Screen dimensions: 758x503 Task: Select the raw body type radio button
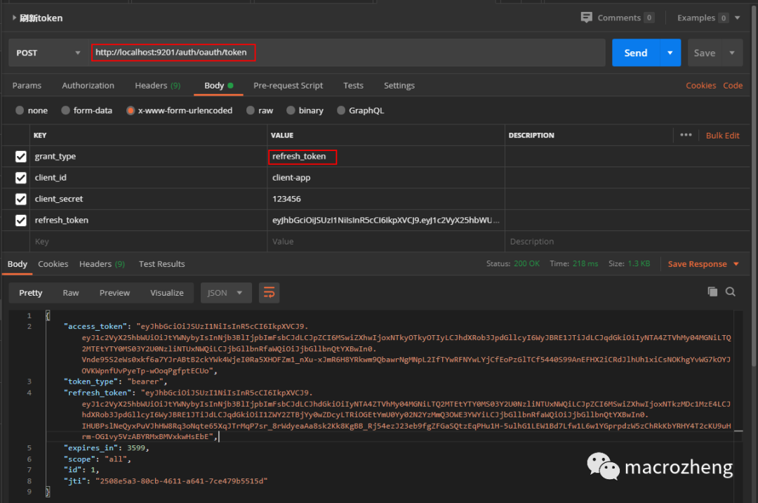click(251, 110)
